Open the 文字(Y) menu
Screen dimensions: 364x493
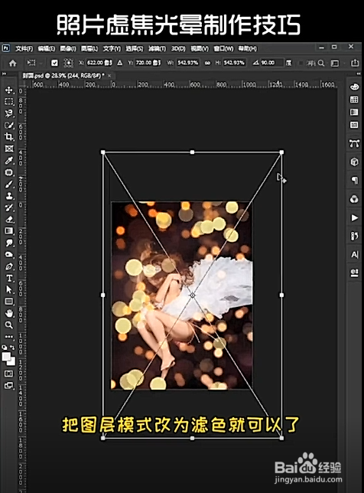(x=112, y=48)
